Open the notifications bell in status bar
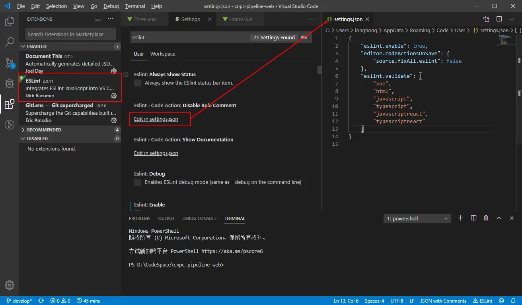 (514, 301)
